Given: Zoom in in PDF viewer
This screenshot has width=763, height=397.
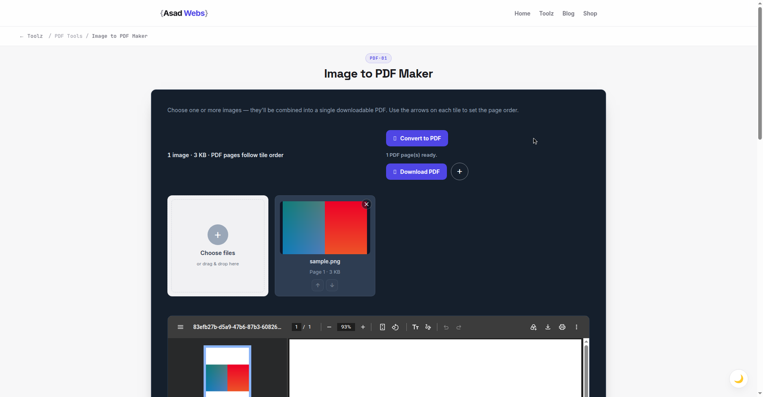Looking at the screenshot, I should click(363, 327).
